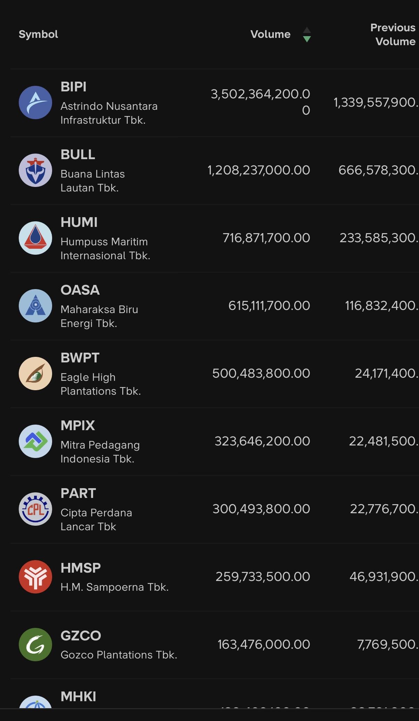The image size is (419, 721).
Task: Tap the MPIX arrow logo icon
Action: pos(35,441)
